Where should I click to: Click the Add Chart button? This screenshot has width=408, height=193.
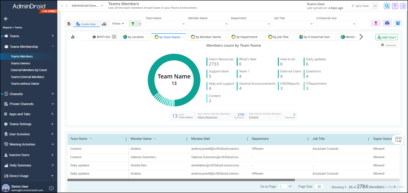(386, 37)
